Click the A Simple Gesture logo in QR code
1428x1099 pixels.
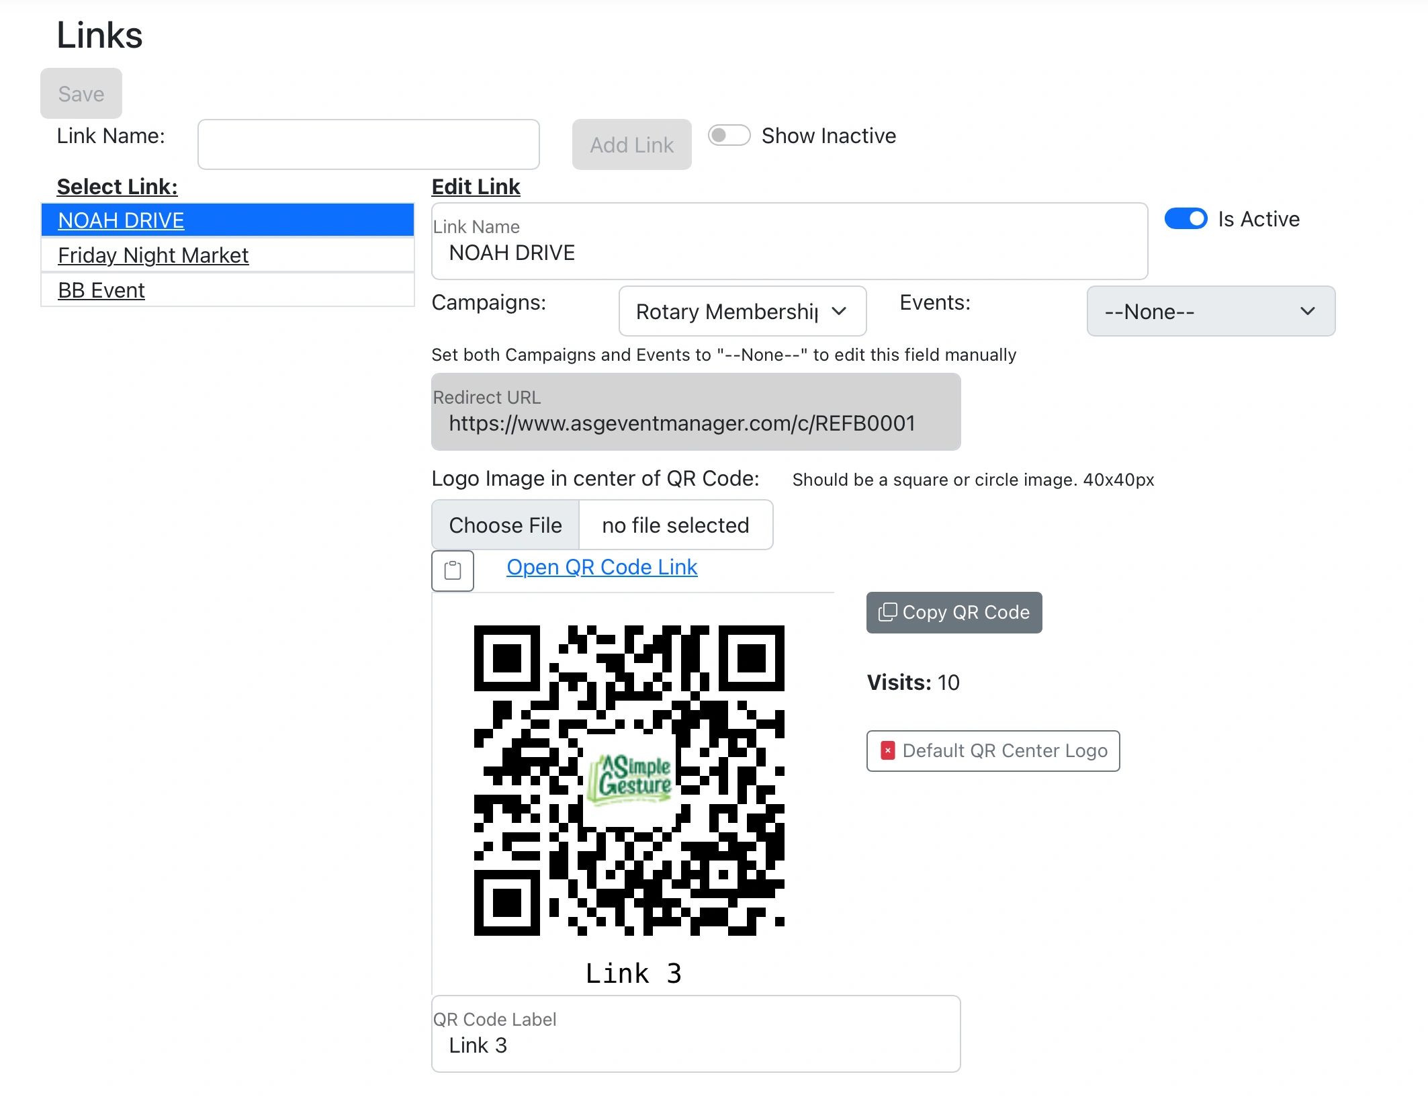pyautogui.click(x=630, y=778)
